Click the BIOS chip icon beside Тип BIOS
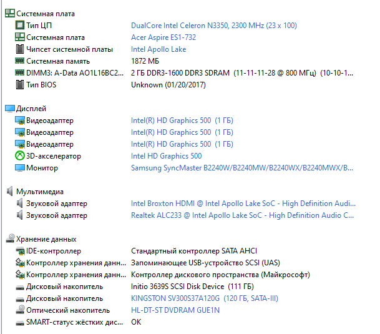The image size is (380, 334). tap(20, 85)
